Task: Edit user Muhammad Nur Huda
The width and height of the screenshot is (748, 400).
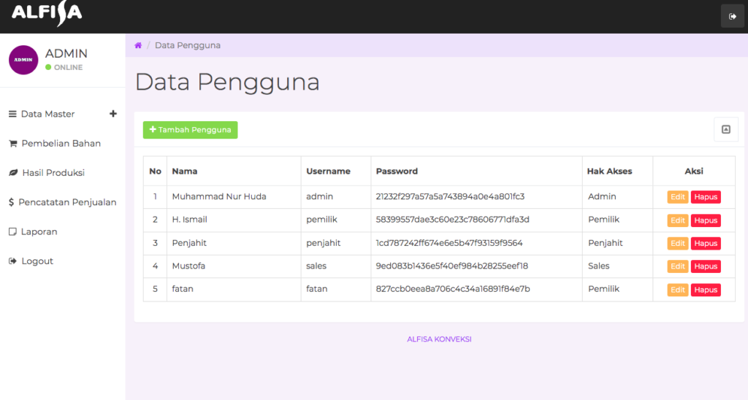Action: (x=677, y=197)
